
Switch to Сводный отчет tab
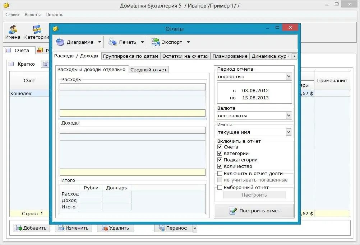pyautogui.click(x=148, y=70)
